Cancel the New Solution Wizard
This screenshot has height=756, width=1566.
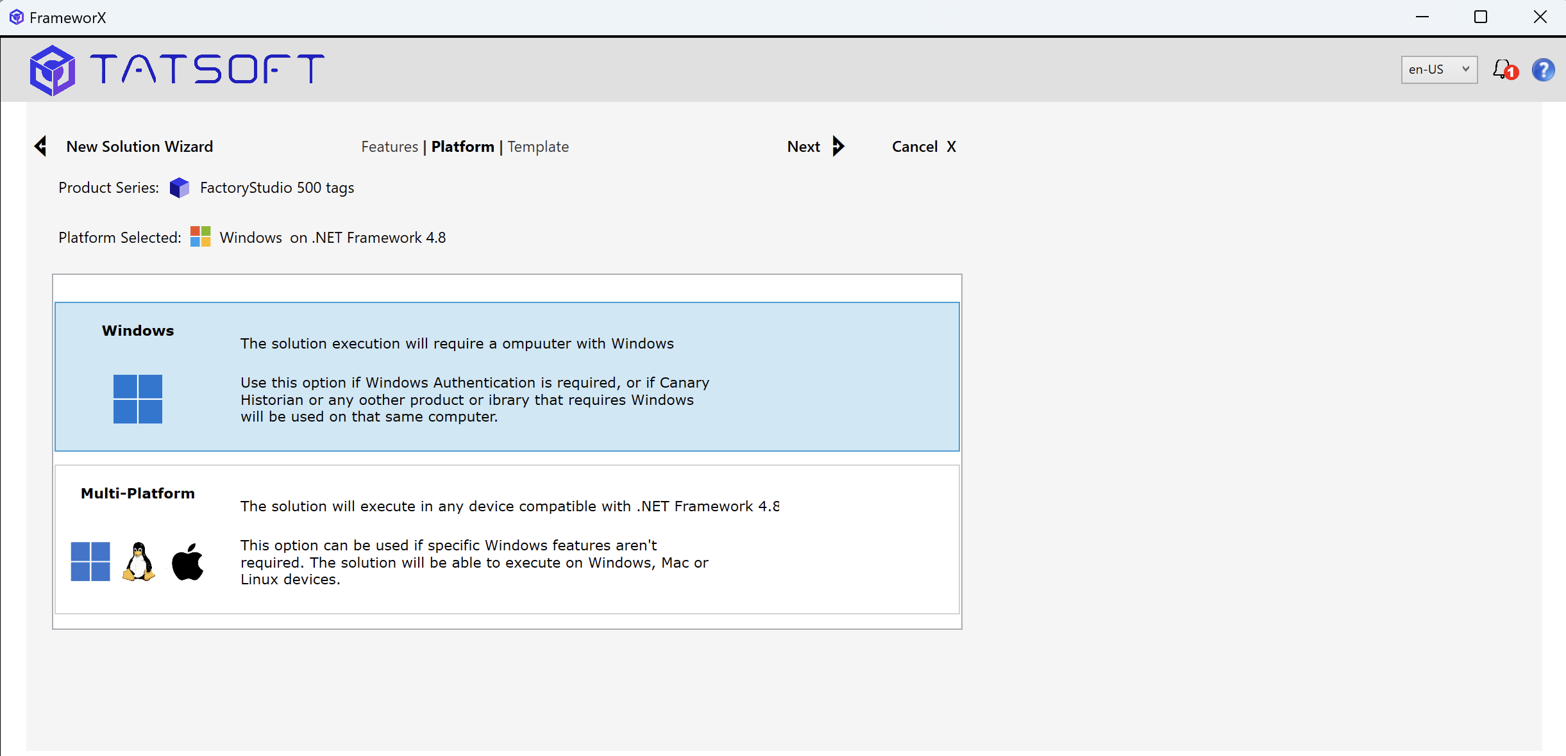click(x=924, y=147)
